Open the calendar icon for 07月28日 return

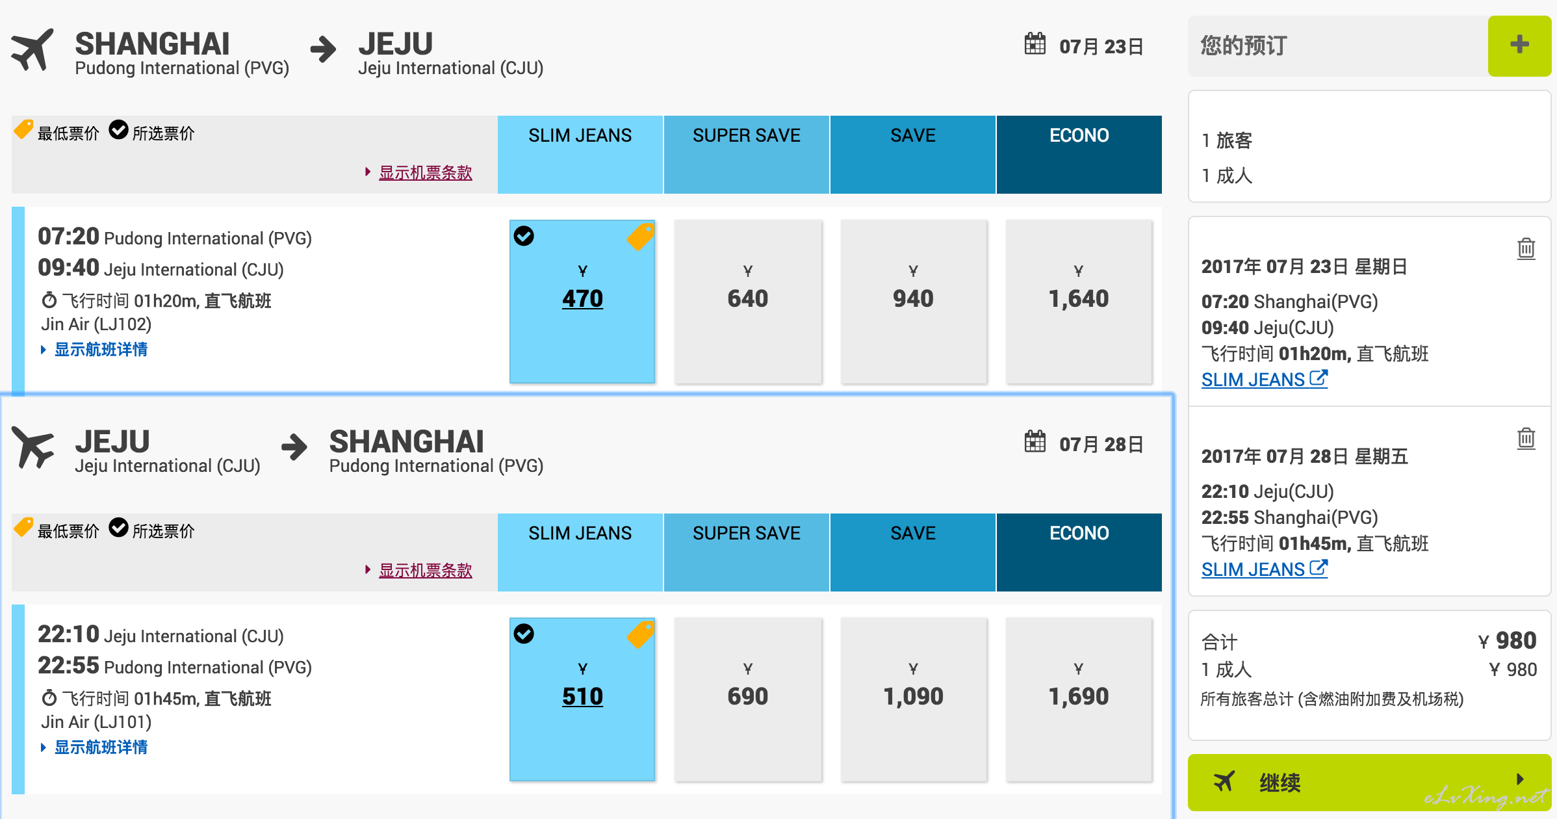1035,441
